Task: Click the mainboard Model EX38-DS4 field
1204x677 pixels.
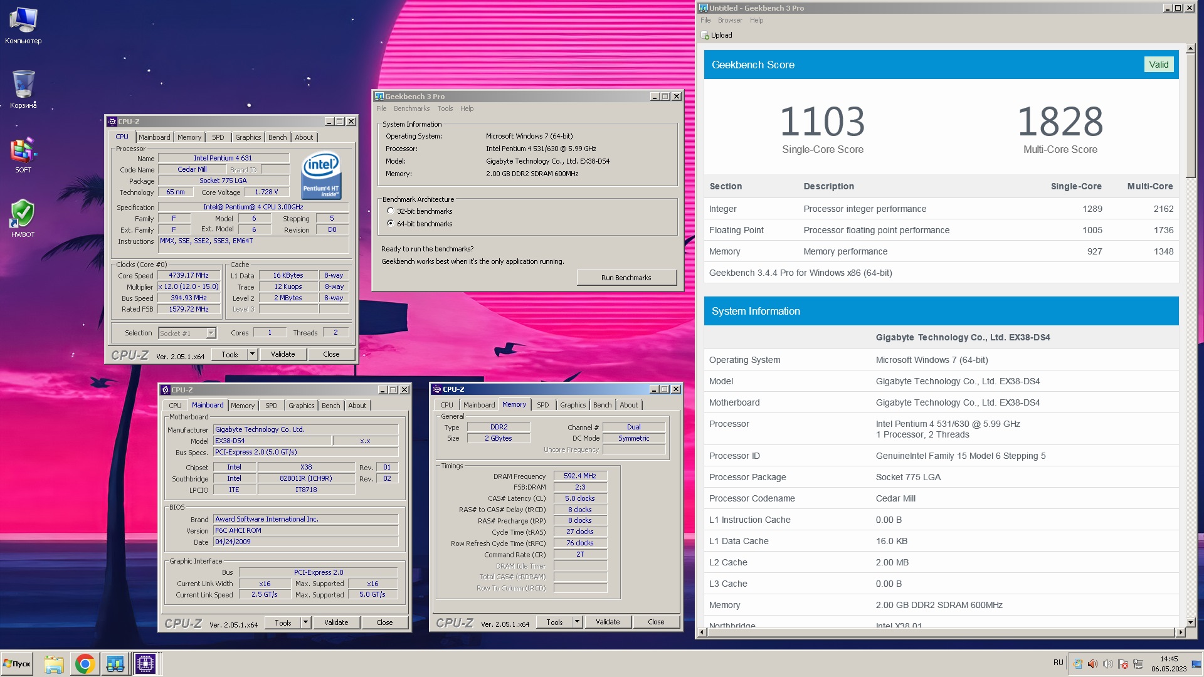Action: [x=272, y=441]
